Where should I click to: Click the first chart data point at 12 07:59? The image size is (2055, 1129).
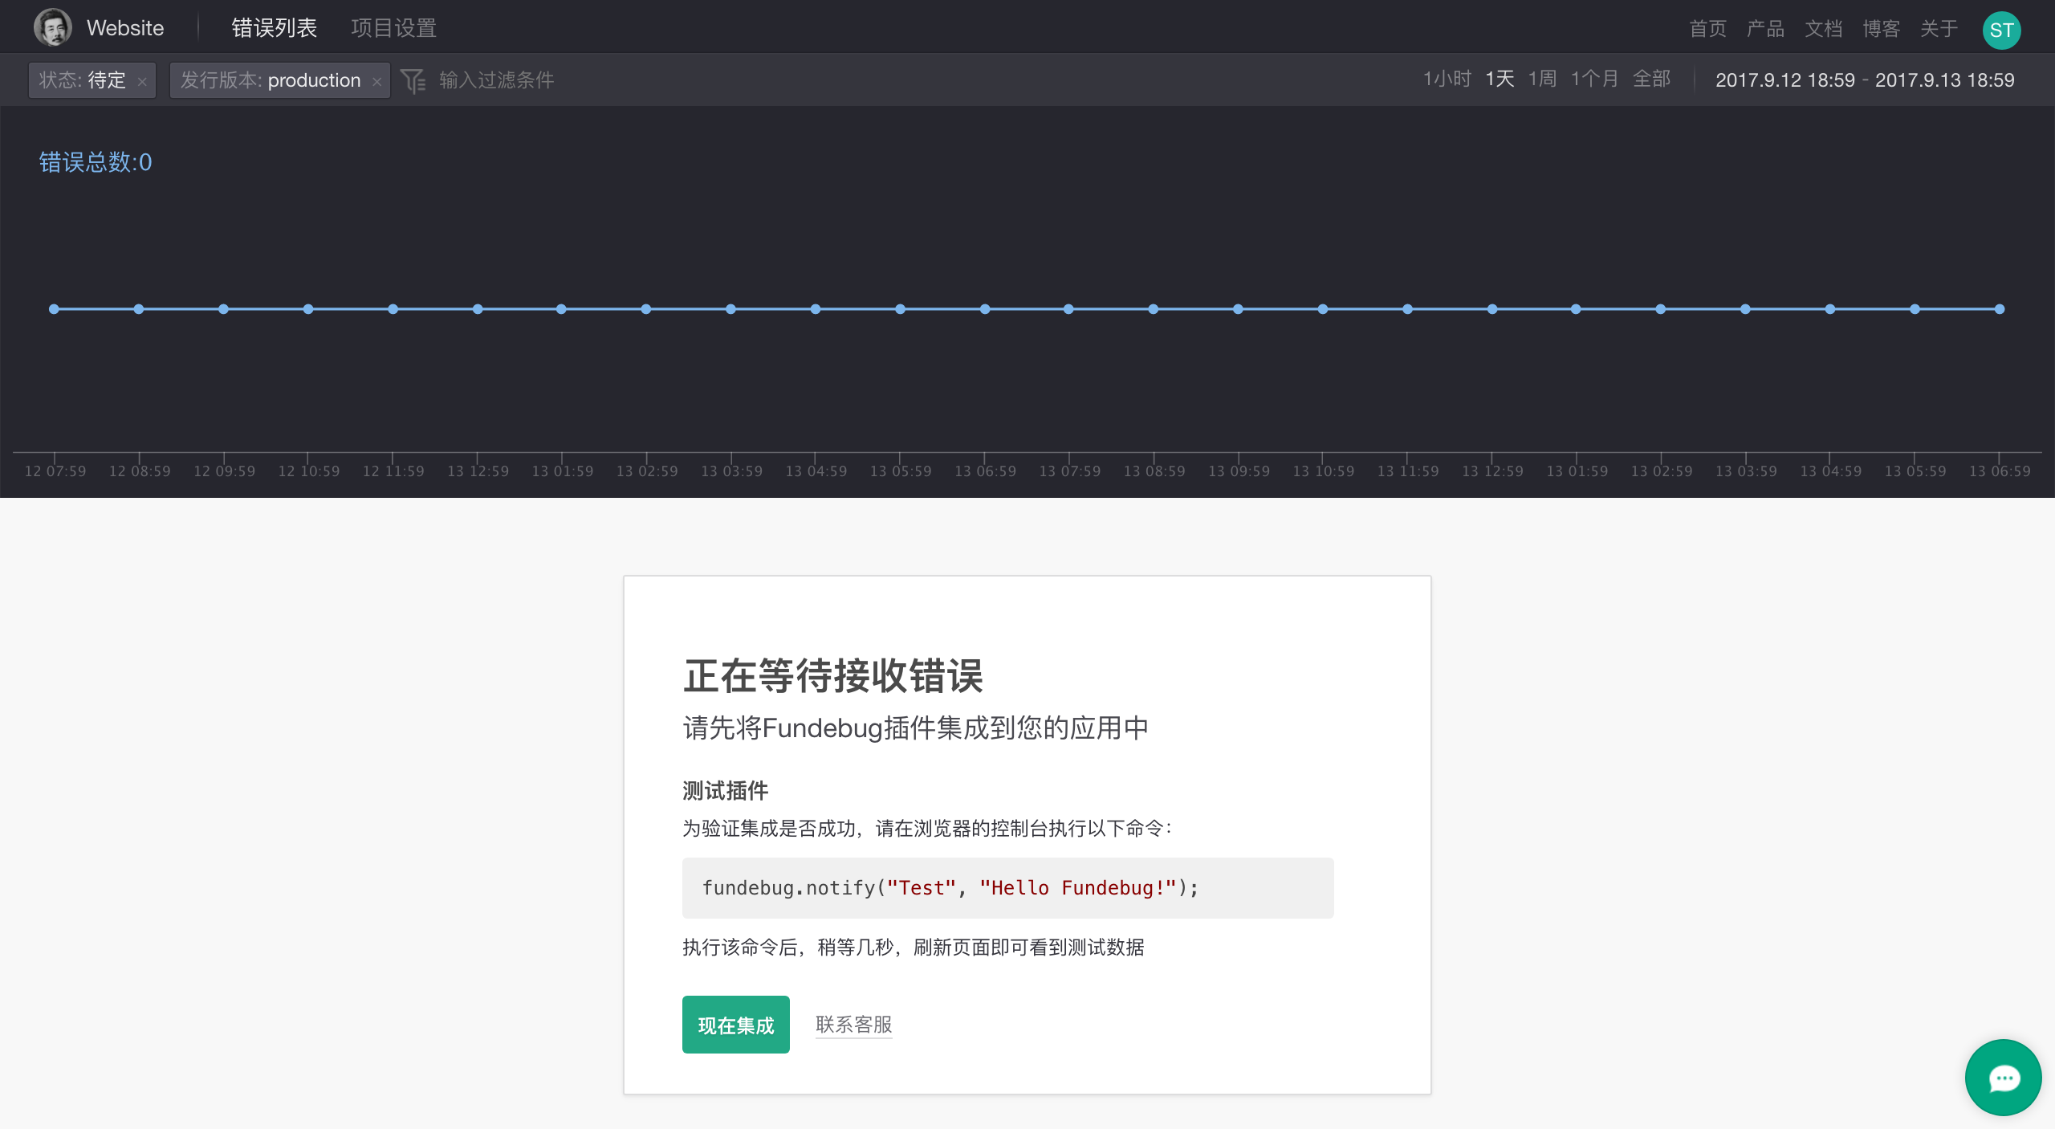click(x=54, y=309)
